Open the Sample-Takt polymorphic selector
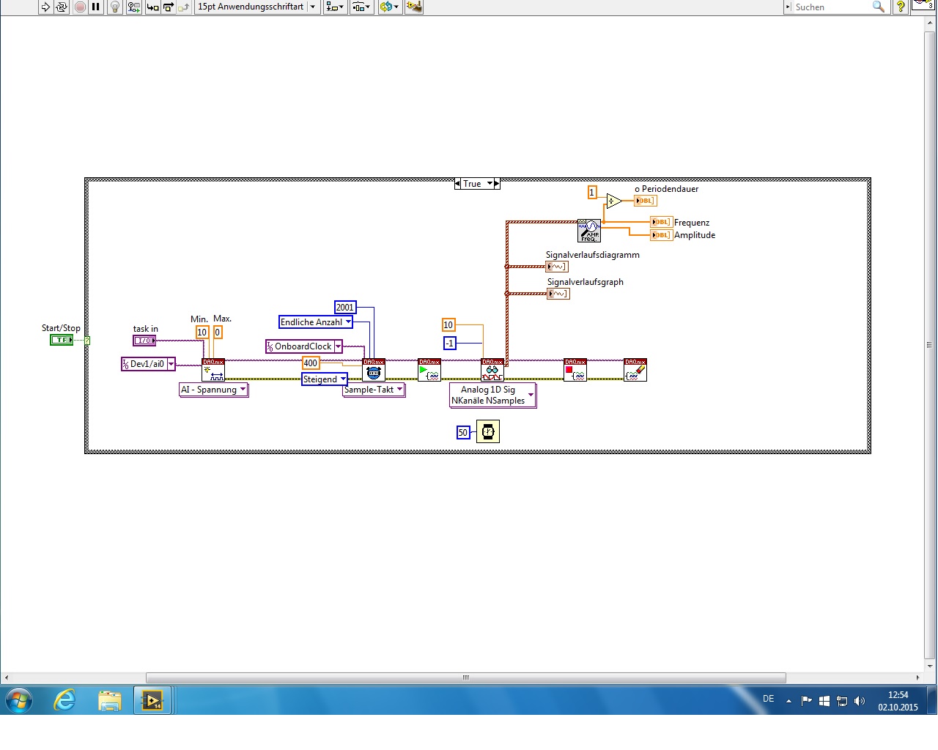The height and width of the screenshot is (750, 938). (x=374, y=390)
